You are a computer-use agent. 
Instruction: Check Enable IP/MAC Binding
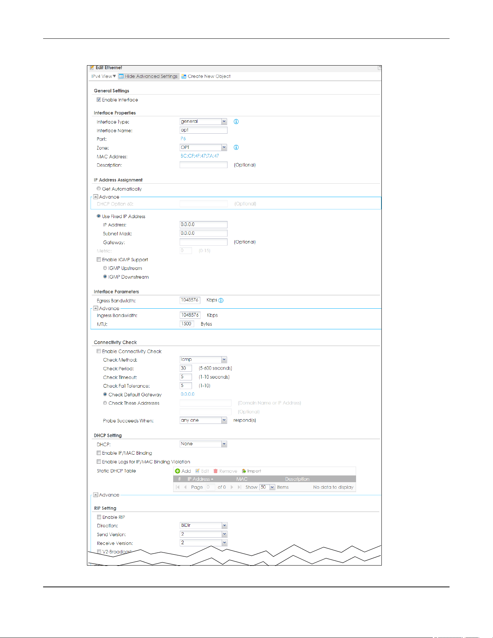pos(99,453)
